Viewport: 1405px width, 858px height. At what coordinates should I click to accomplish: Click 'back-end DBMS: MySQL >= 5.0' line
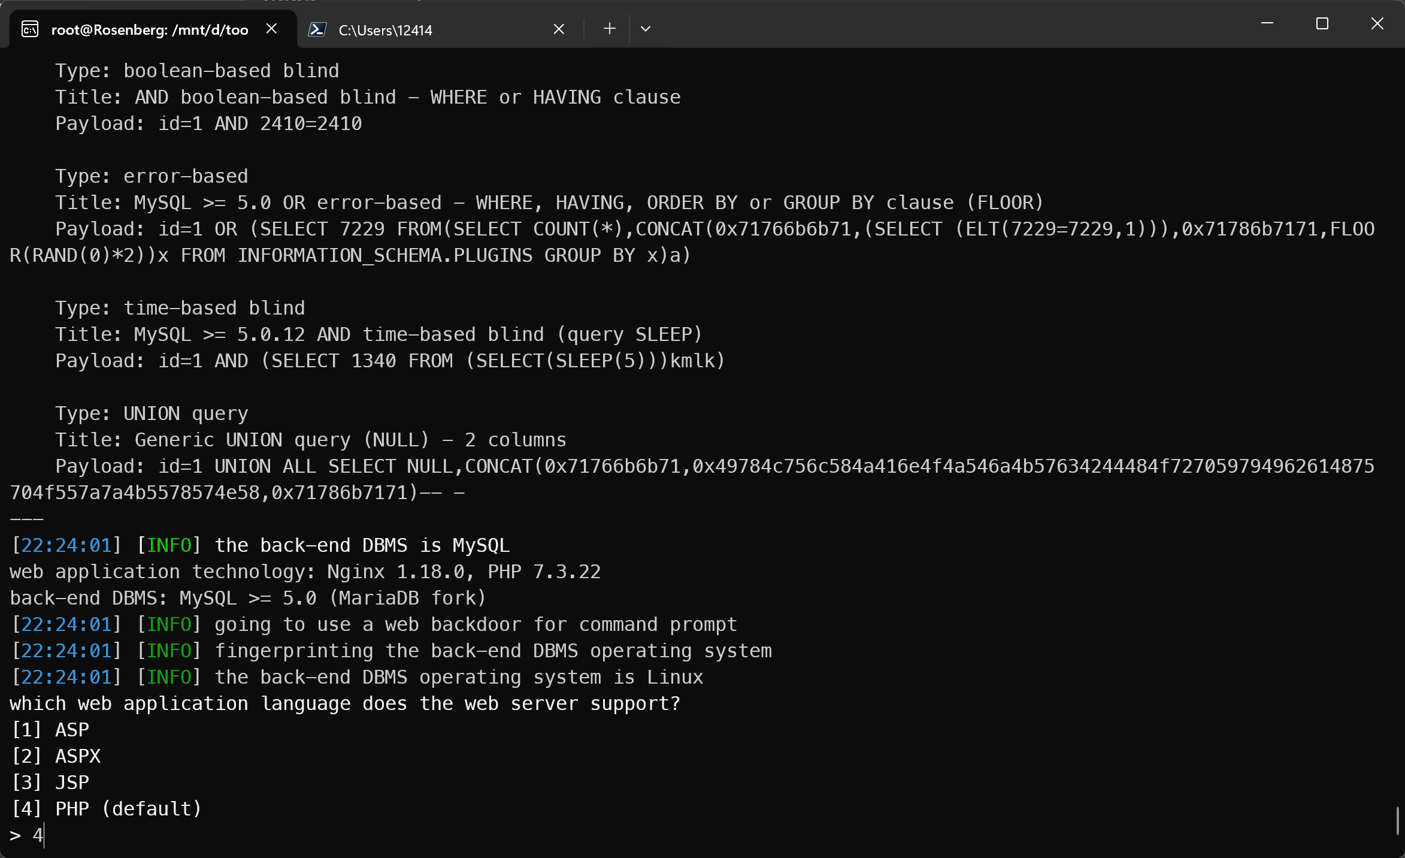(x=248, y=597)
